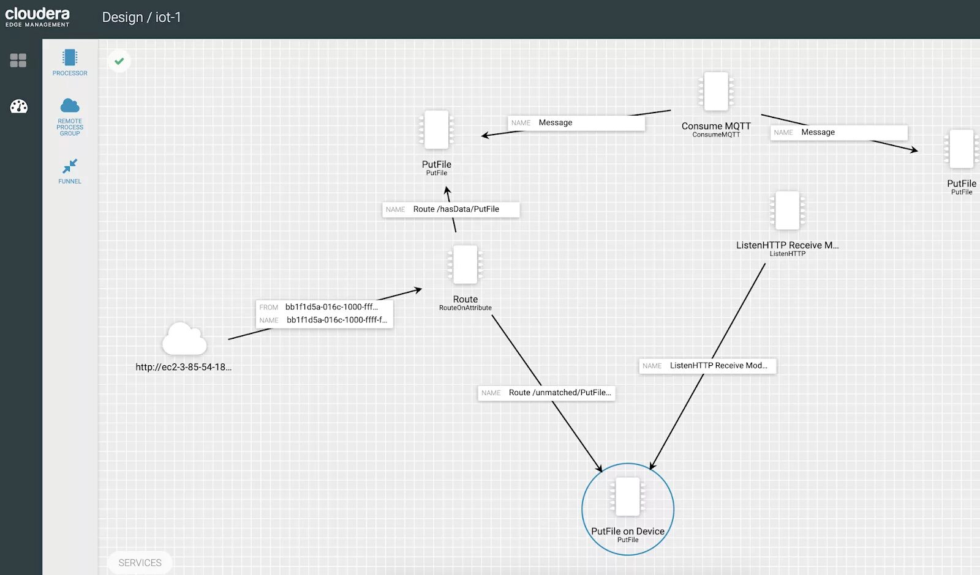The height and width of the screenshot is (575, 980).
Task: Select the Message connection label toward left PutFile
Action: pyautogui.click(x=576, y=123)
